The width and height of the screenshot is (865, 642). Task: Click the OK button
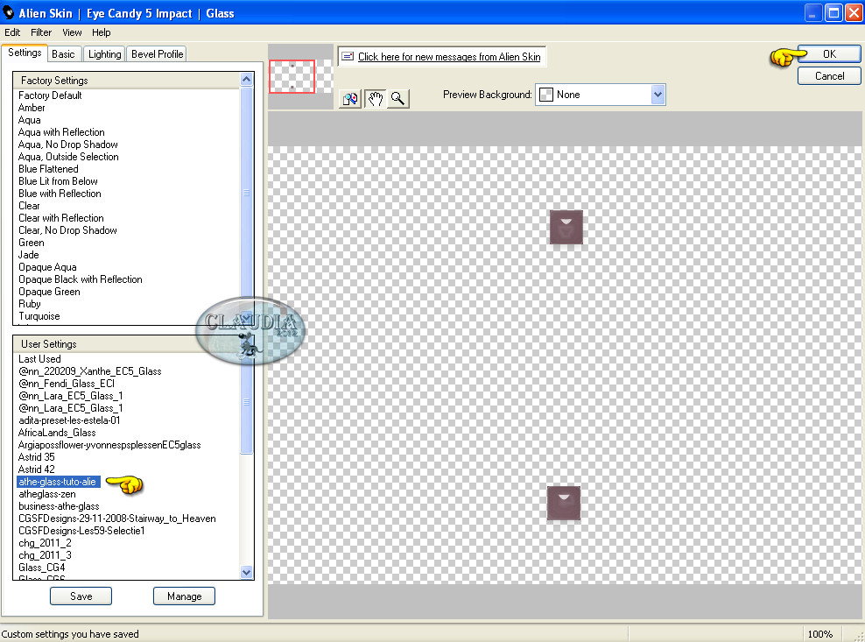[829, 54]
